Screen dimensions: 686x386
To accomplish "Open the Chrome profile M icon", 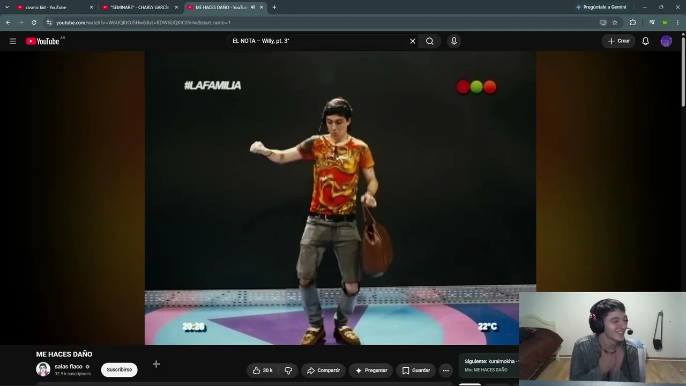I will pyautogui.click(x=665, y=23).
